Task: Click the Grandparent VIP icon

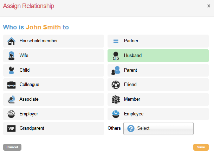Action: (x=11, y=129)
